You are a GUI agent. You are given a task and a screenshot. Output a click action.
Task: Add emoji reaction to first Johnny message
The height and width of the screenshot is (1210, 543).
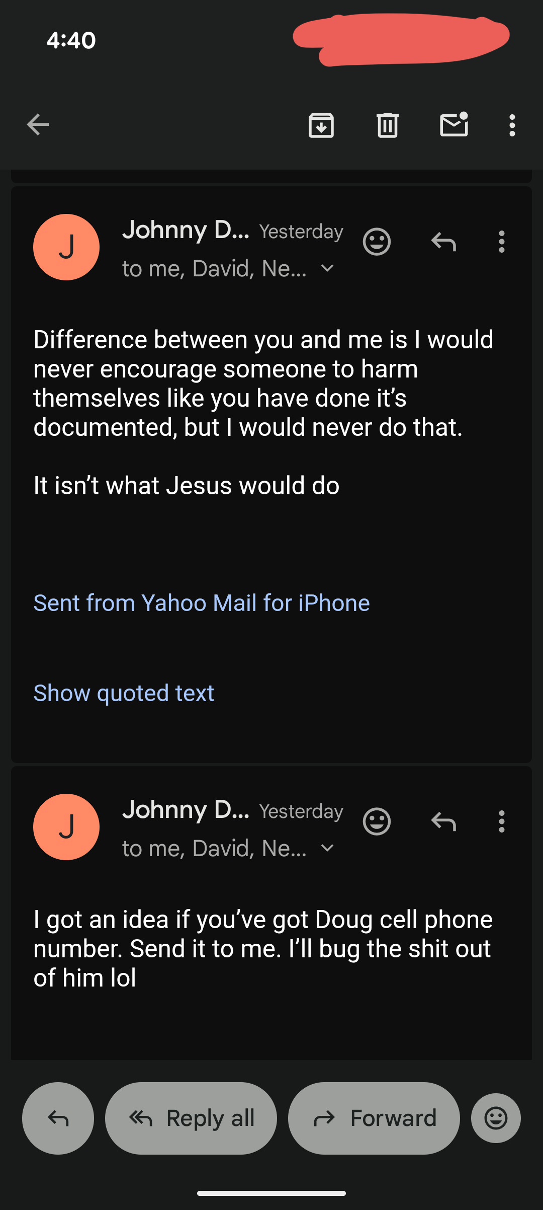click(x=377, y=242)
